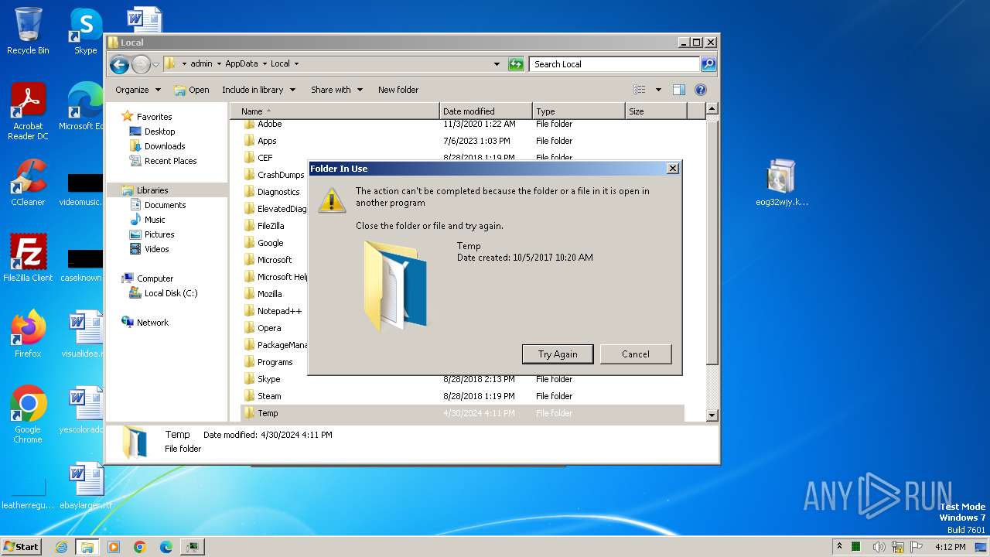Screen dimensions: 990x557
Task: Click the AppData breadcrumb segment
Action: (241, 64)
